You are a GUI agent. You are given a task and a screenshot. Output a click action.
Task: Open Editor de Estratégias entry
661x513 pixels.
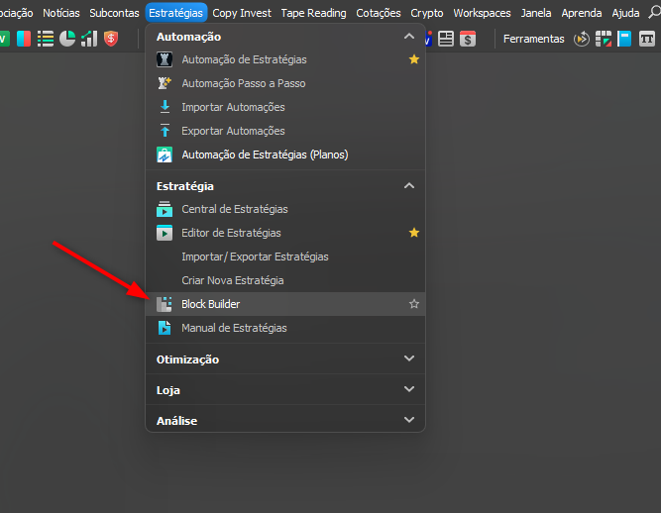click(x=285, y=233)
